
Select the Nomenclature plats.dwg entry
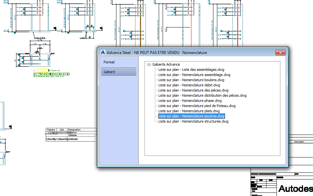tap(189, 111)
